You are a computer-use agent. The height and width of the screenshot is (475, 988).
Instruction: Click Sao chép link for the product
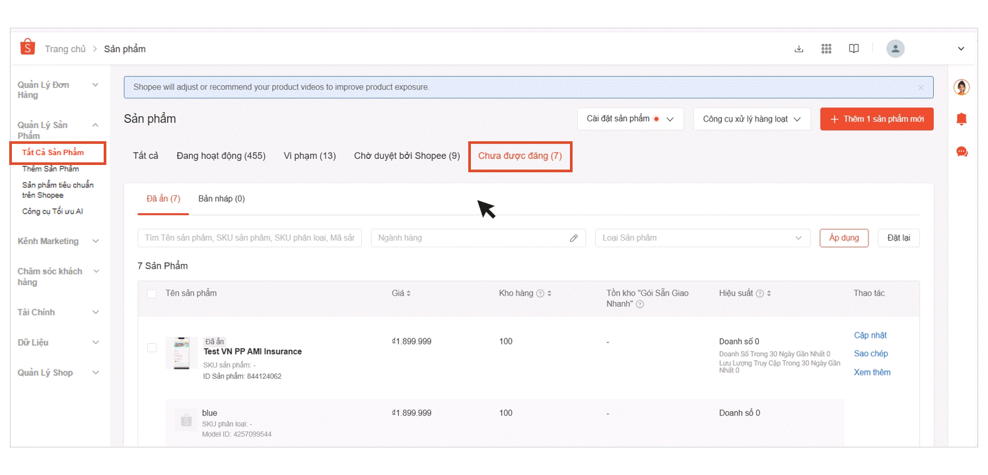pos(870,354)
